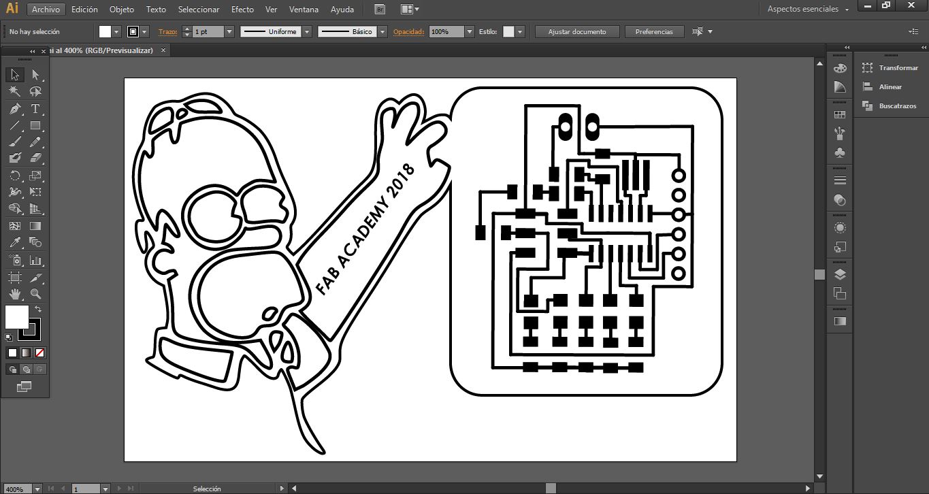Open the Swatches panel grid icon

(x=840, y=115)
